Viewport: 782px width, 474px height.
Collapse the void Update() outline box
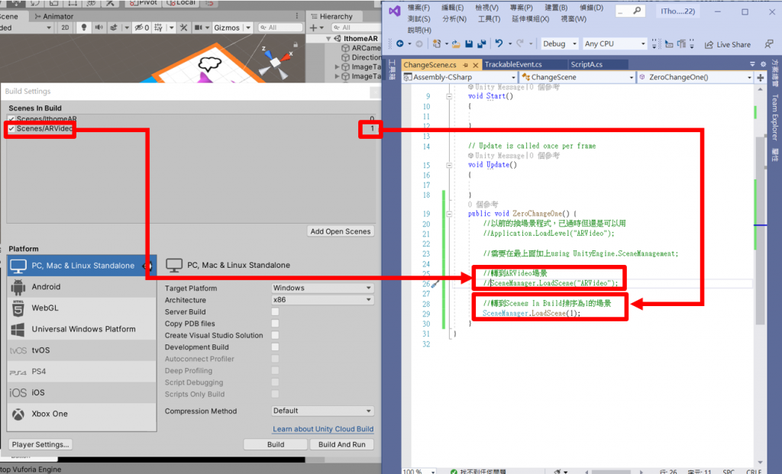click(x=449, y=165)
